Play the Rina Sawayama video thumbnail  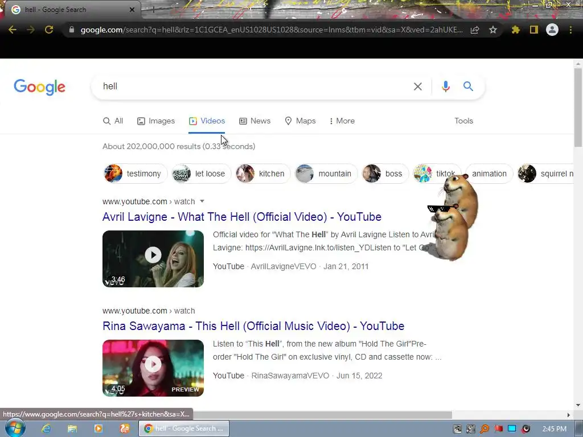[x=153, y=368]
